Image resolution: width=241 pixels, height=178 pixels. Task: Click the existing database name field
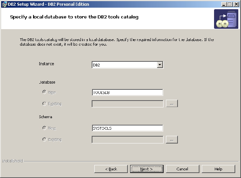click(x=127, y=104)
